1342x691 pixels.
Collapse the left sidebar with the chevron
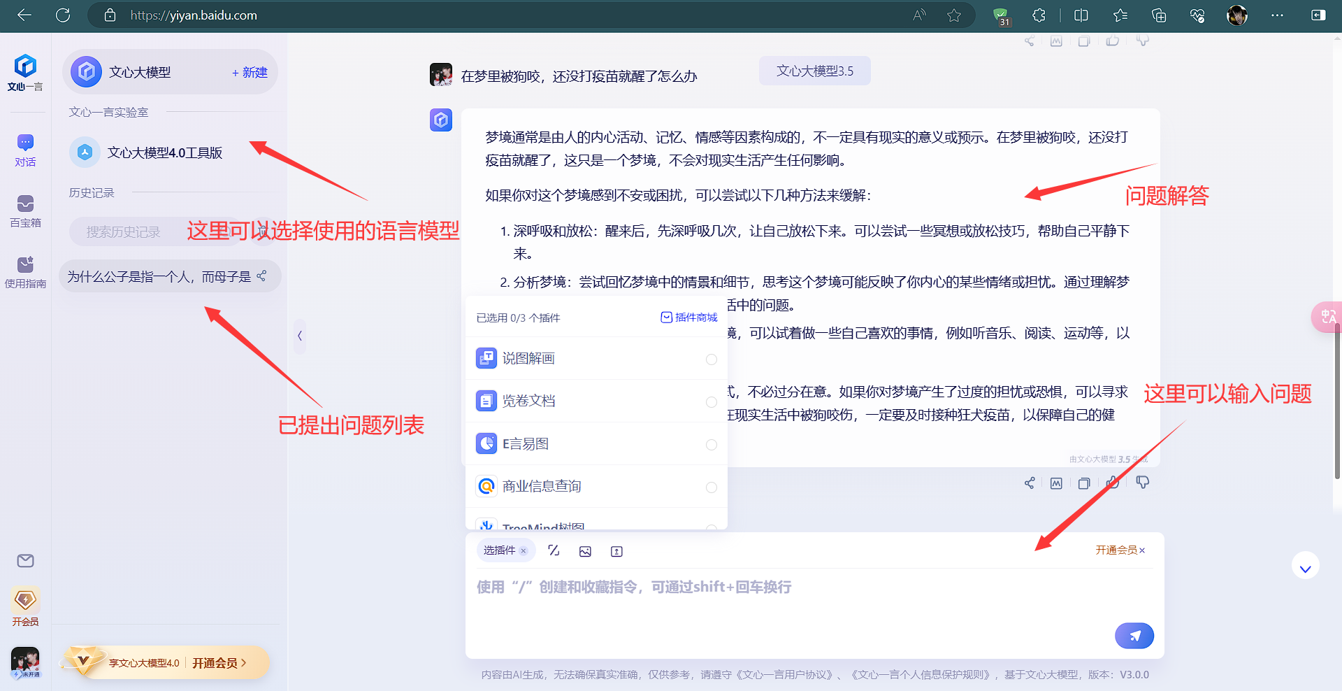[300, 336]
